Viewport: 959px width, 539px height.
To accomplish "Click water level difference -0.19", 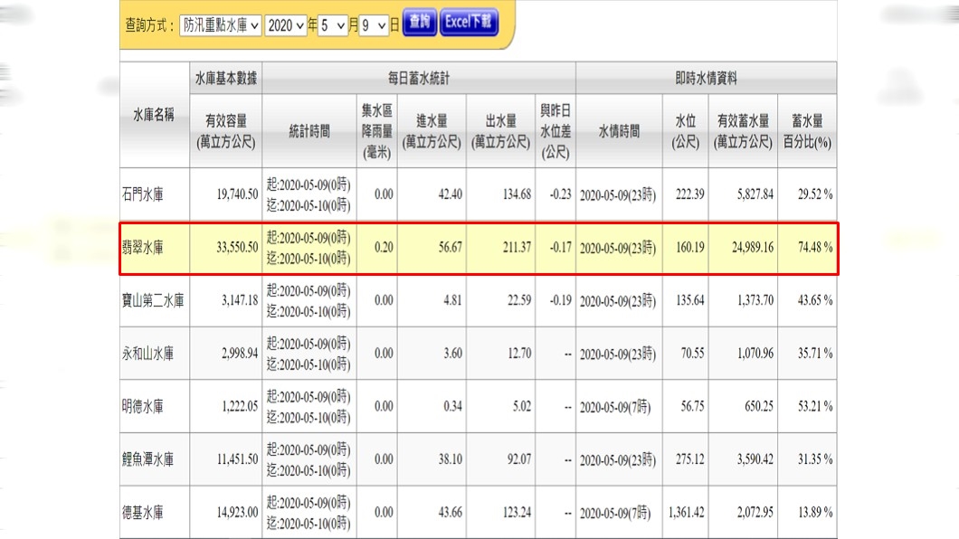I will pos(561,300).
